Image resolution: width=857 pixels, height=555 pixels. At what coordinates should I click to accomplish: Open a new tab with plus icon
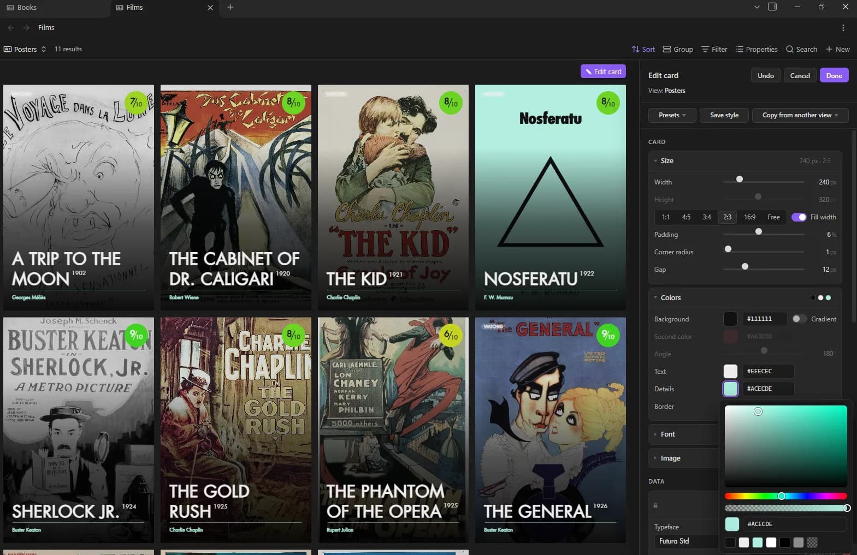[x=230, y=7]
